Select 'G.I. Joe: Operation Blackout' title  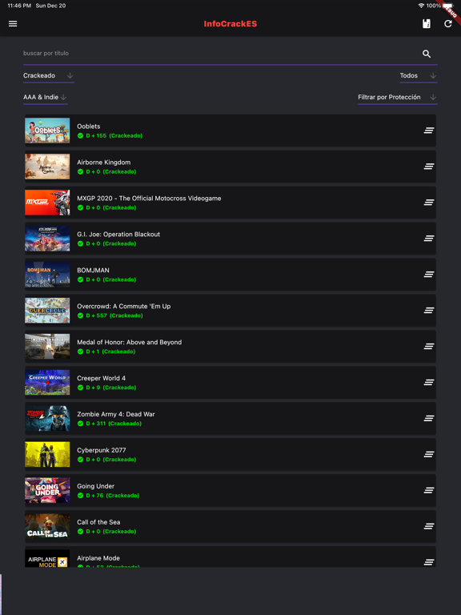tap(118, 234)
